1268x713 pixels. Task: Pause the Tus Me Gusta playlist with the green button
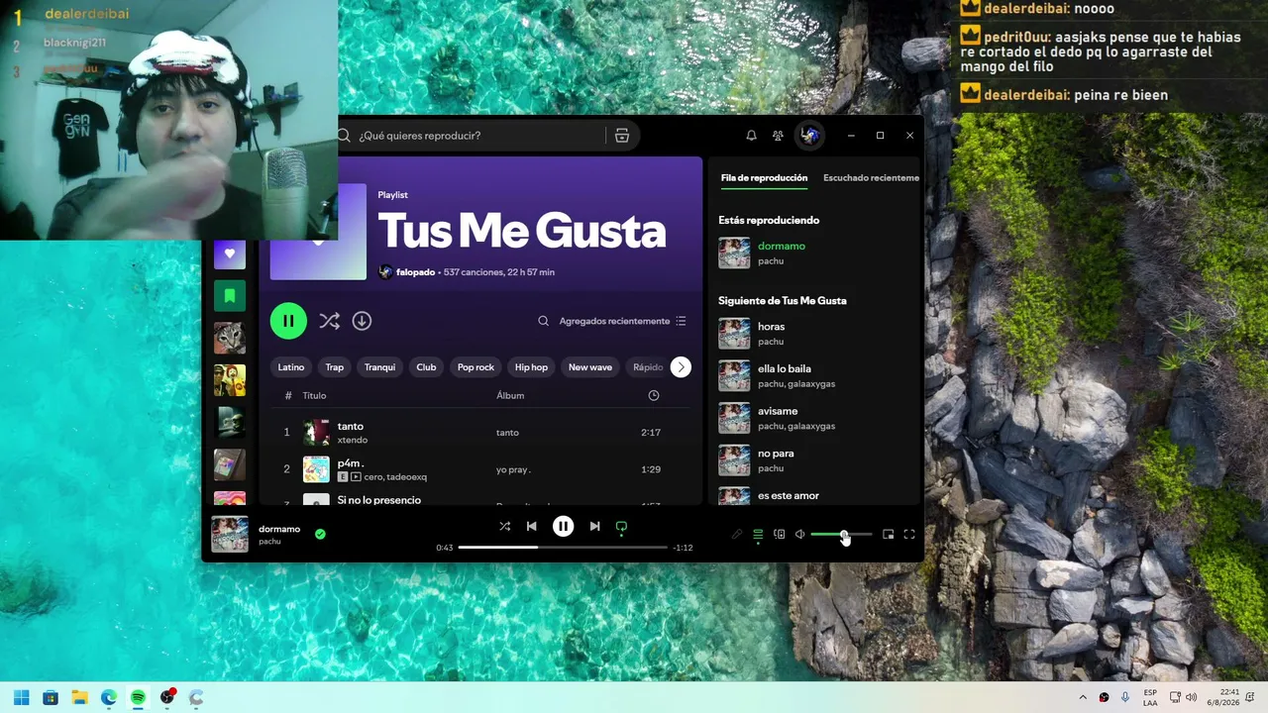tap(288, 321)
